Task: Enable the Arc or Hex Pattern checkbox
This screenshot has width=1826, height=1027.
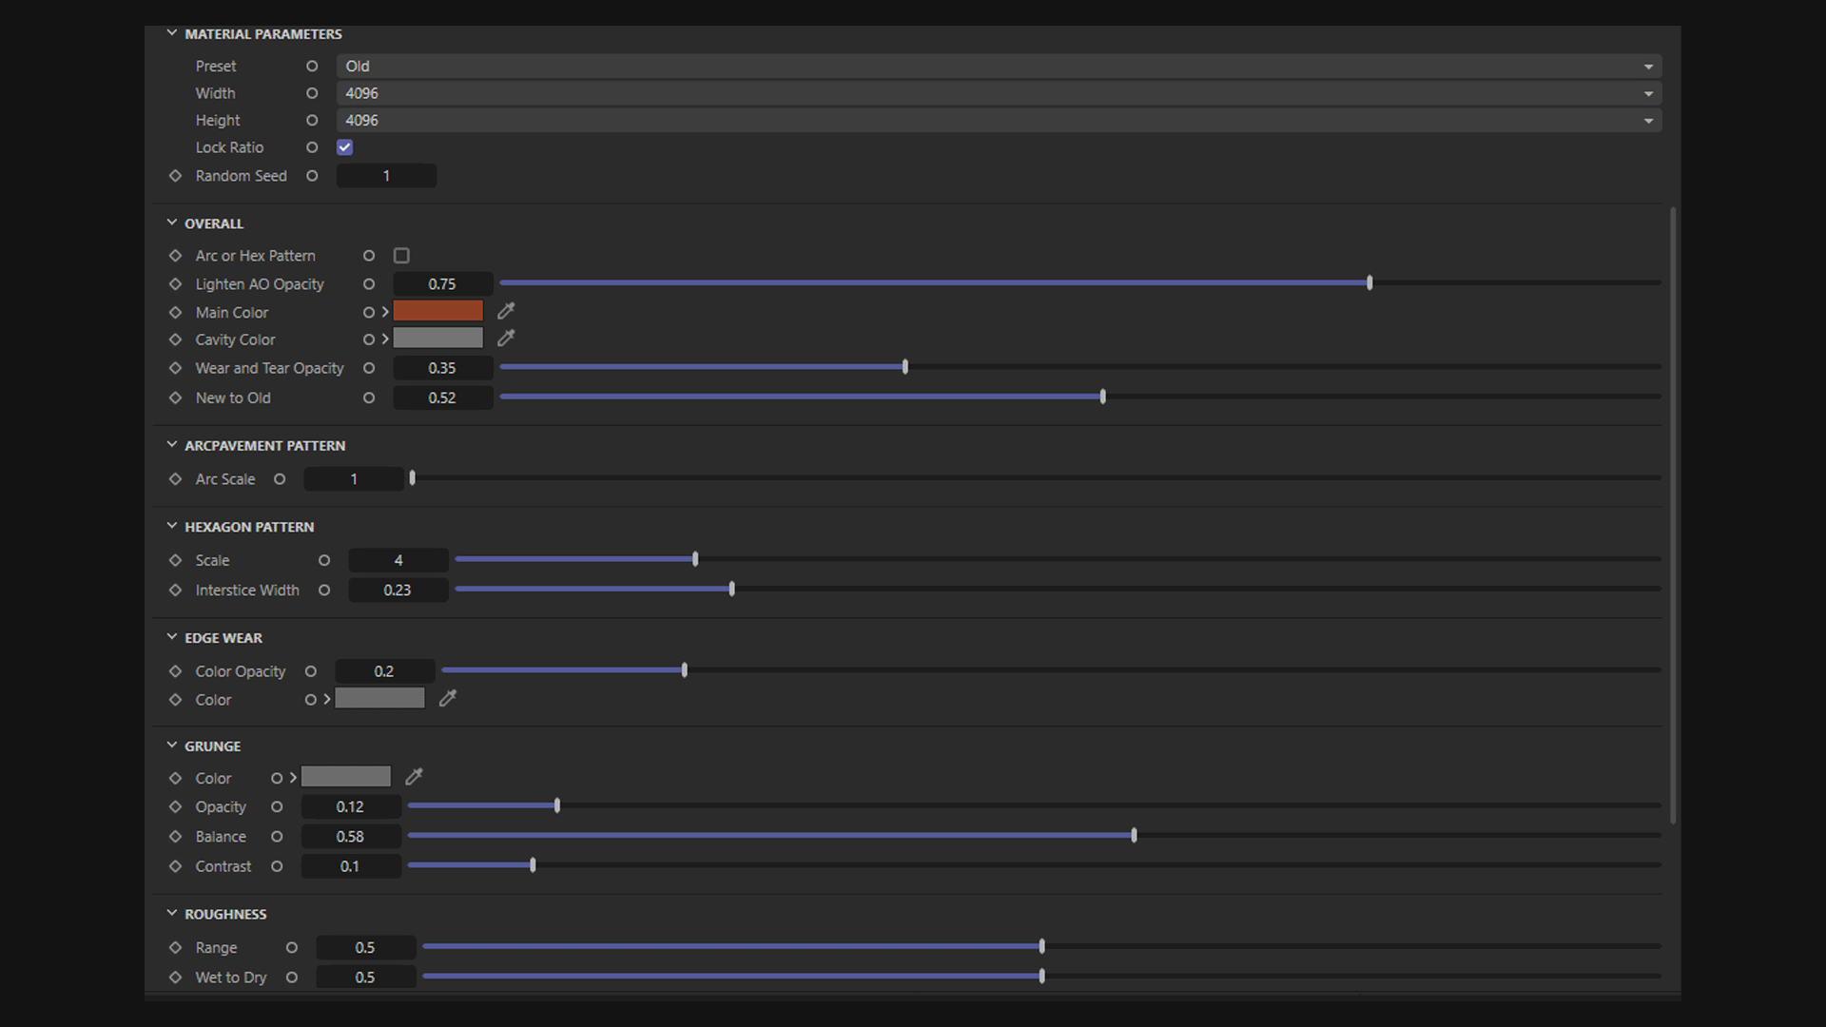Action: 401,256
